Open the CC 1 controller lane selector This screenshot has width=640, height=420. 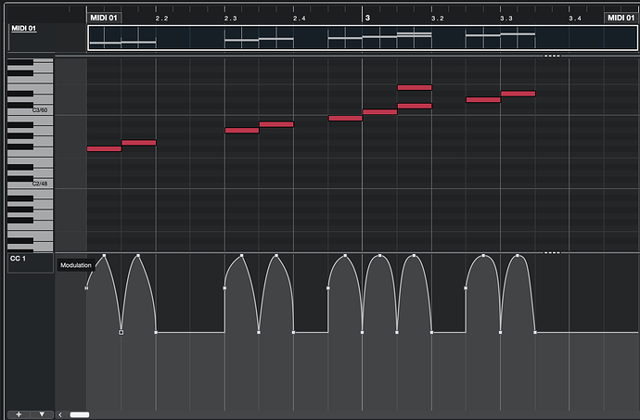point(31,263)
